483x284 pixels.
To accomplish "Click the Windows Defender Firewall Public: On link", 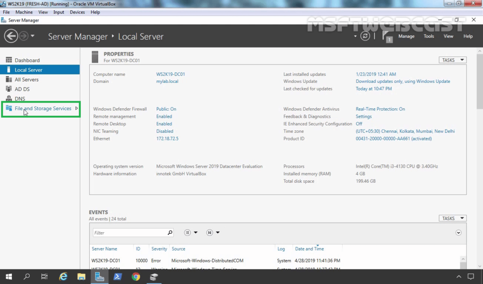I will tap(166, 109).
